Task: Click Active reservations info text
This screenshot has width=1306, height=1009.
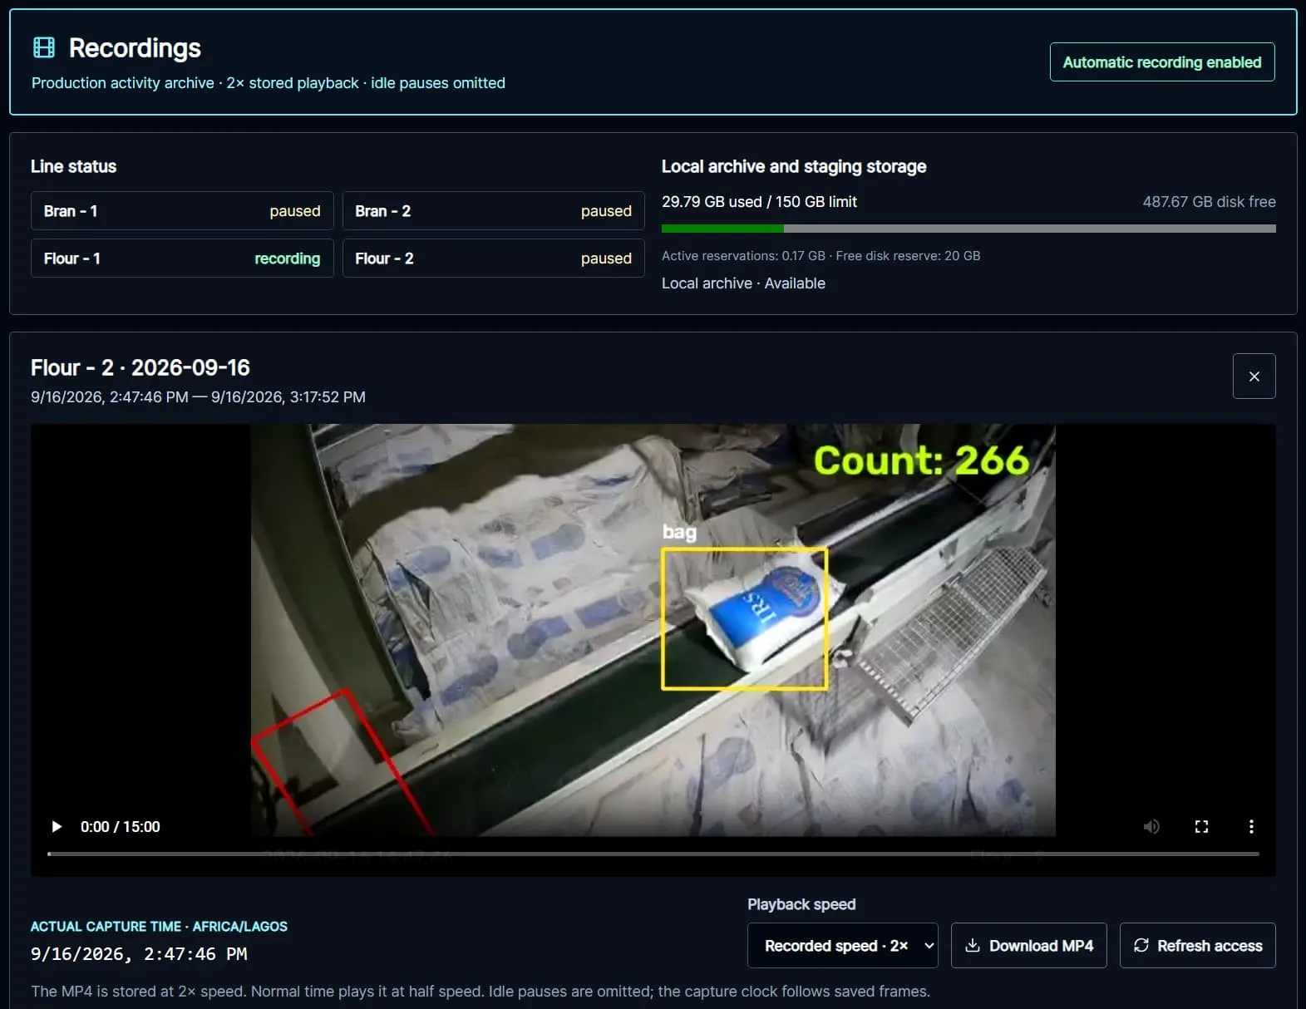Action: coord(821,256)
